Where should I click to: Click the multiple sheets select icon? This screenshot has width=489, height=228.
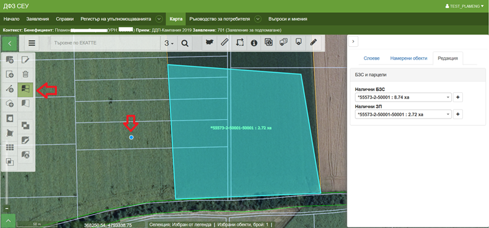[x=284, y=43]
